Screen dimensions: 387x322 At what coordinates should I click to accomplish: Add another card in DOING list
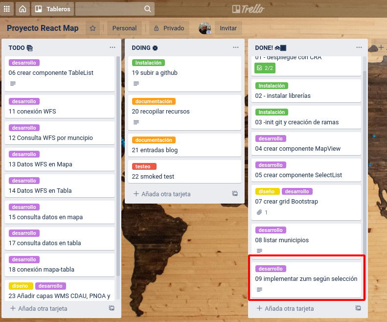pyautogui.click(x=162, y=194)
